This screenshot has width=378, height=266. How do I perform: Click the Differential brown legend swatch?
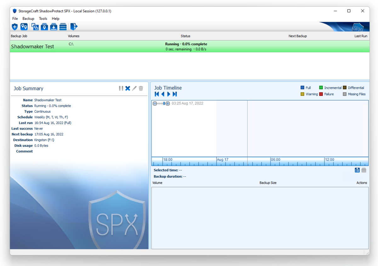tap(345, 88)
